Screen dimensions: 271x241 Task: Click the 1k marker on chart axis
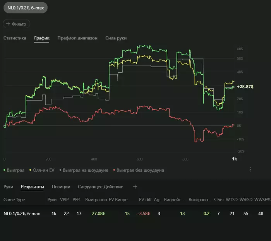(234, 159)
